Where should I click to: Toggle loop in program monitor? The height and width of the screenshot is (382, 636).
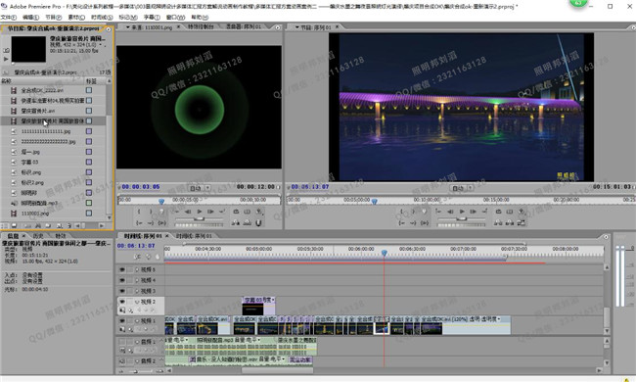(498, 212)
